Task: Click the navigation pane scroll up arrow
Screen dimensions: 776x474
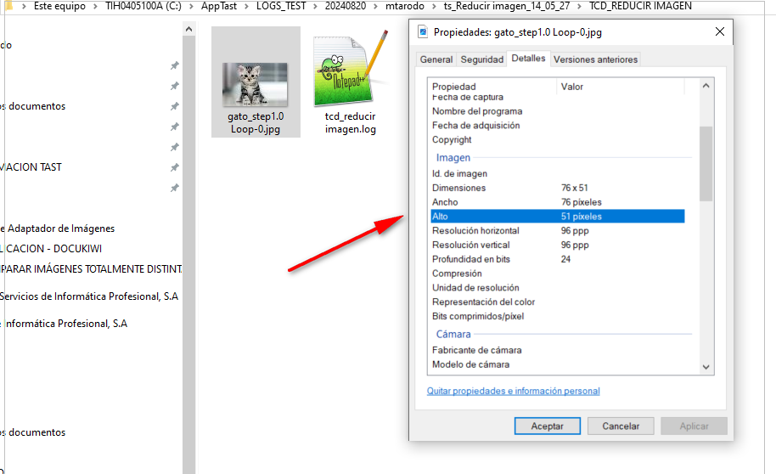Action: [189, 29]
